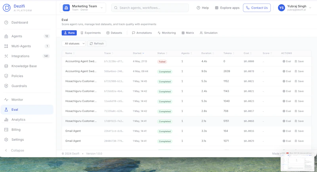Image resolution: width=317 pixels, height=172 pixels.
Task: Click Eval for the 1152-token run
Action: (286, 81)
